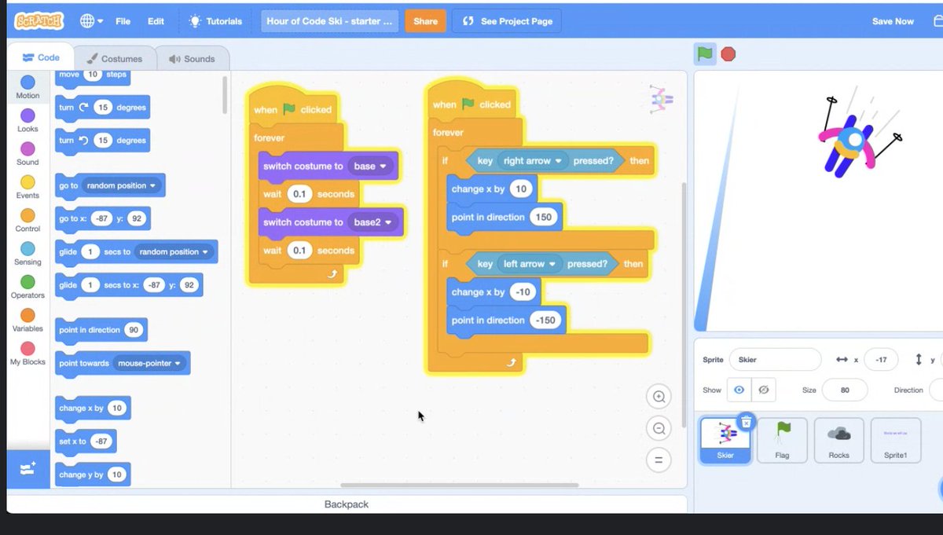Open the right arrow key dropdown
The height and width of the screenshot is (535, 943).
pyautogui.click(x=533, y=160)
